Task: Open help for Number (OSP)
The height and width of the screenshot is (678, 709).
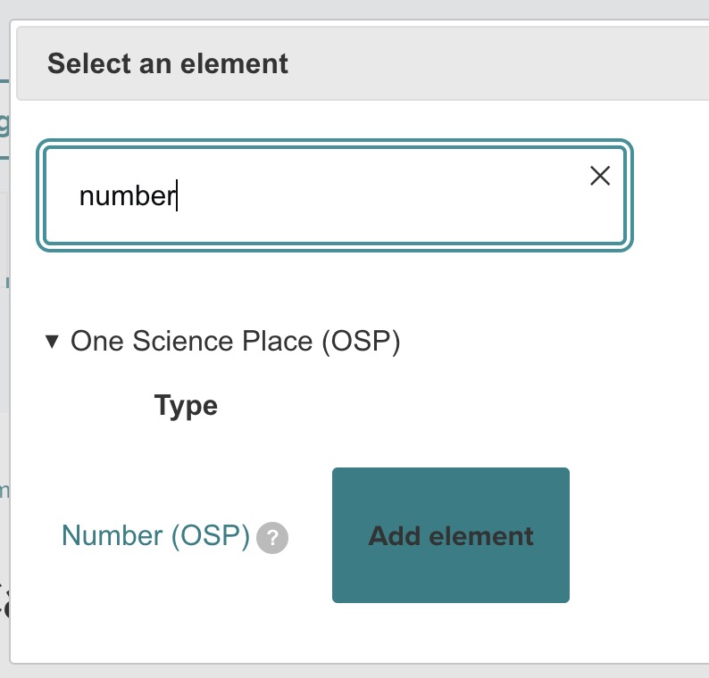Action: [272, 538]
